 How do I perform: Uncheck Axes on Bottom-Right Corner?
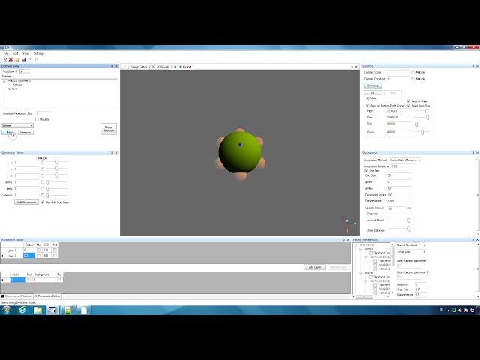click(x=367, y=106)
